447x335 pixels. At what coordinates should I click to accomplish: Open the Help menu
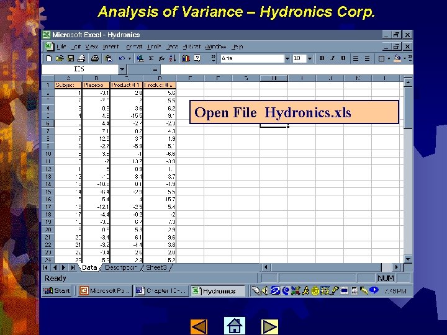(x=237, y=47)
